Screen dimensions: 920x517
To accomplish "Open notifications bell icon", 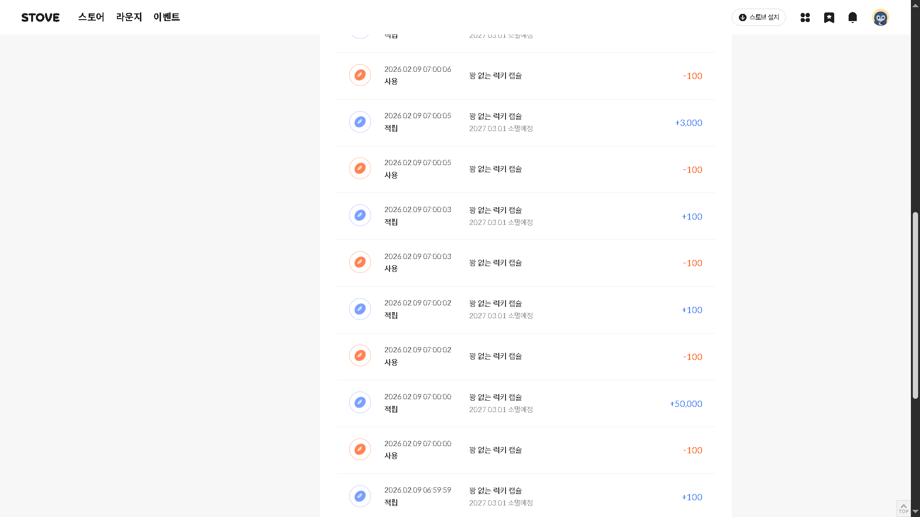I will click(852, 18).
